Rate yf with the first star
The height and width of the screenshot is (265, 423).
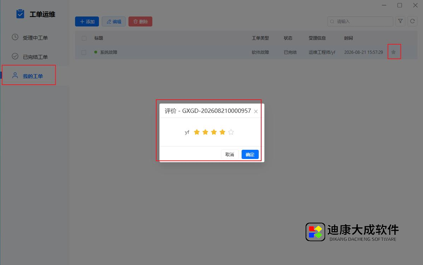pos(197,132)
